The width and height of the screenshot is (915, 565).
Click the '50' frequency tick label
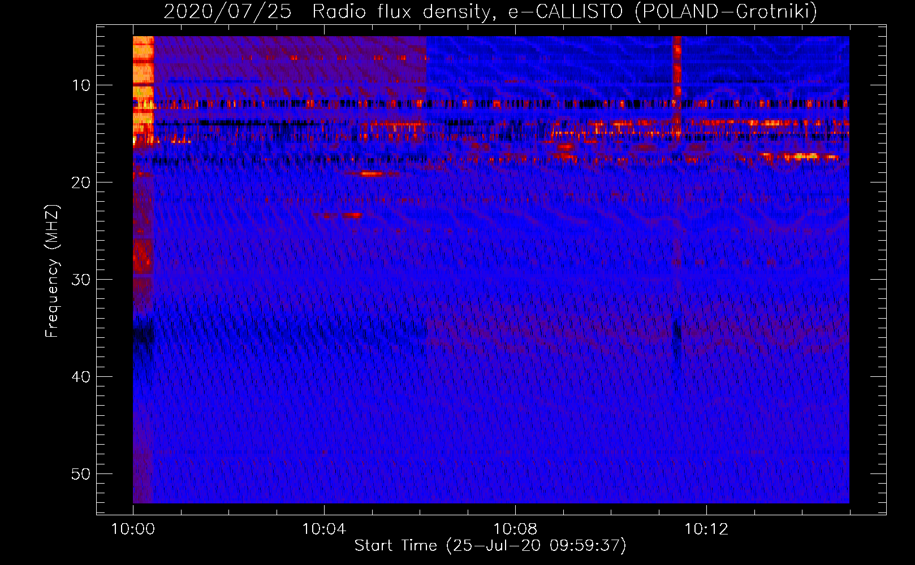(81, 474)
